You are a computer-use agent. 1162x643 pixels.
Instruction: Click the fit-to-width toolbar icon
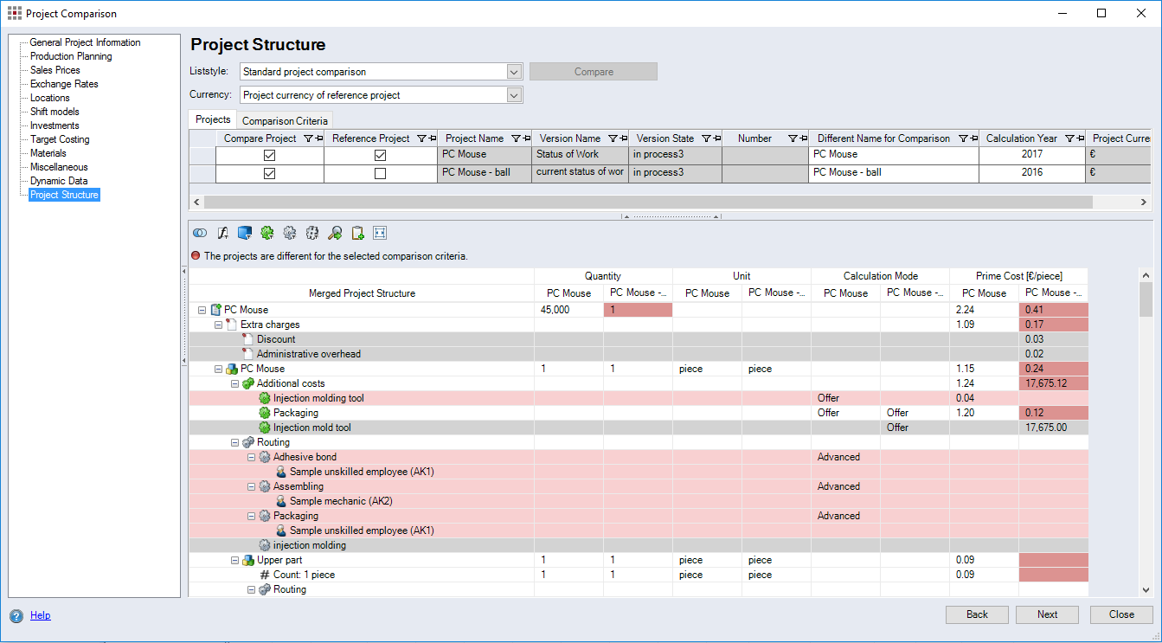pyautogui.click(x=380, y=233)
